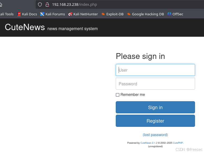The width and height of the screenshot is (204, 153).
Task: Open the Kali Docs bookmark
Action: (x=27, y=14)
